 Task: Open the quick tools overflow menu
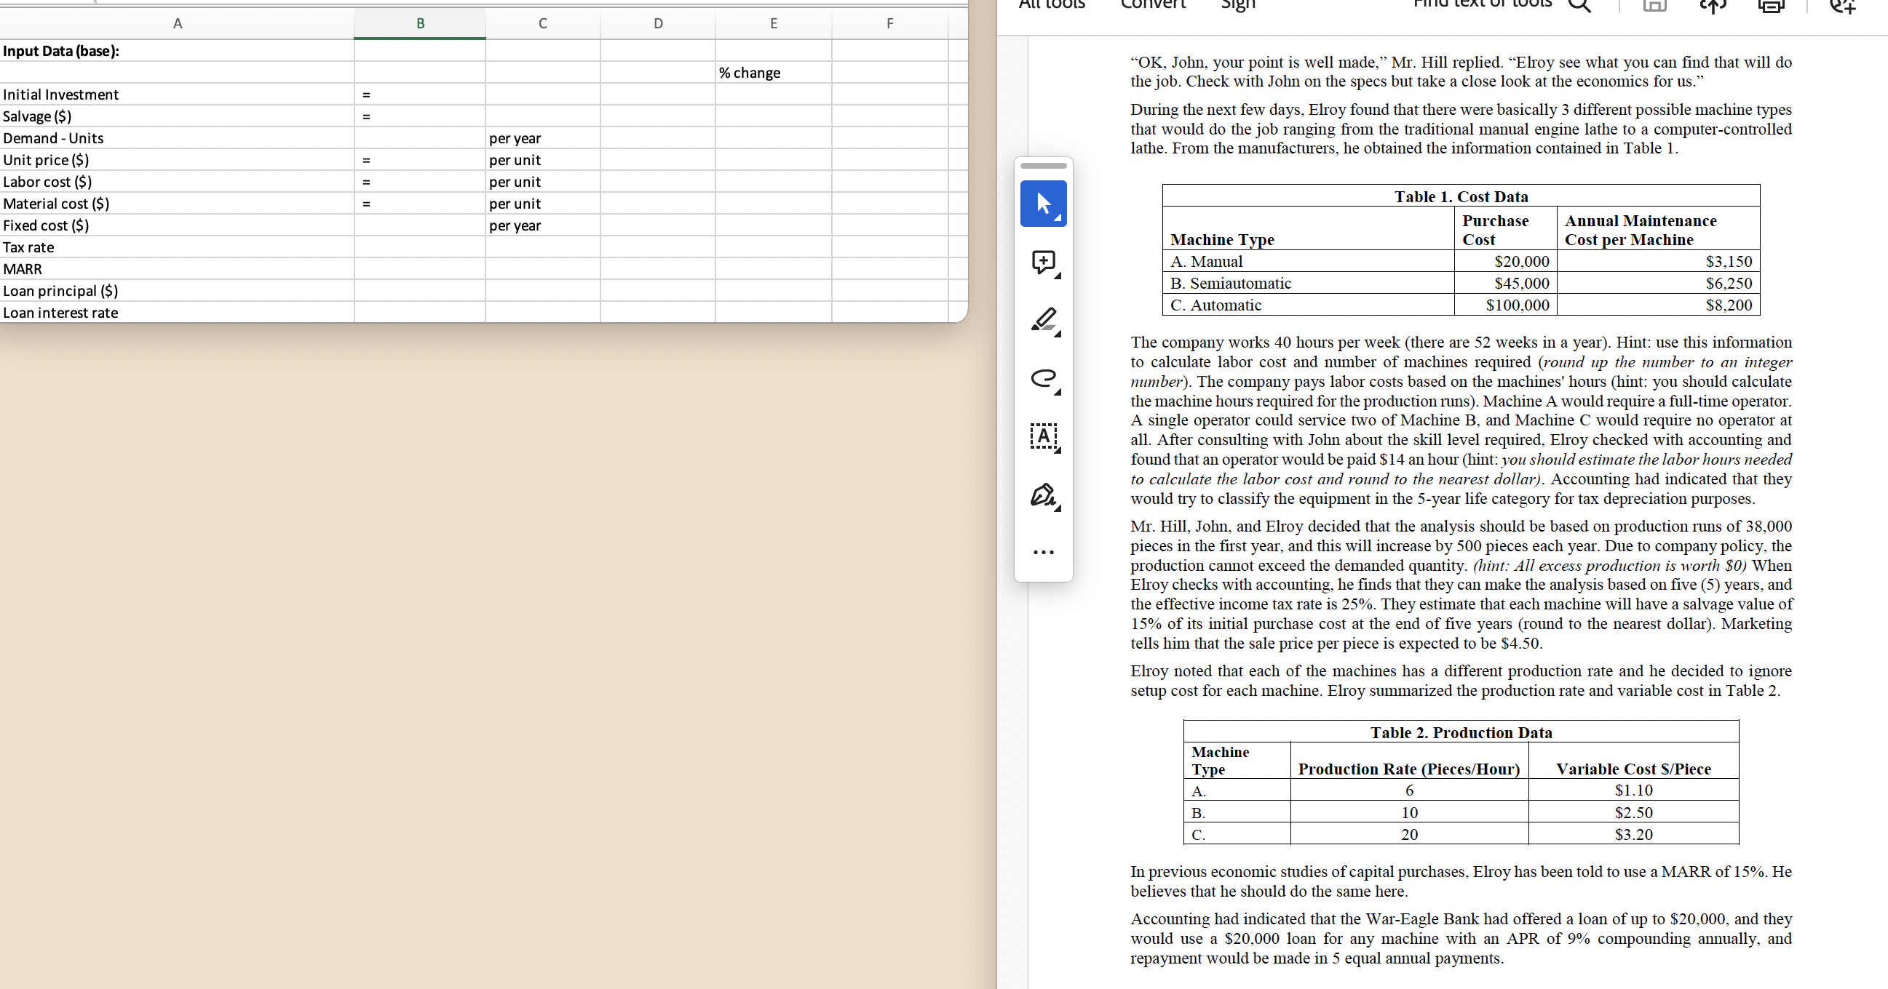[x=1043, y=552]
